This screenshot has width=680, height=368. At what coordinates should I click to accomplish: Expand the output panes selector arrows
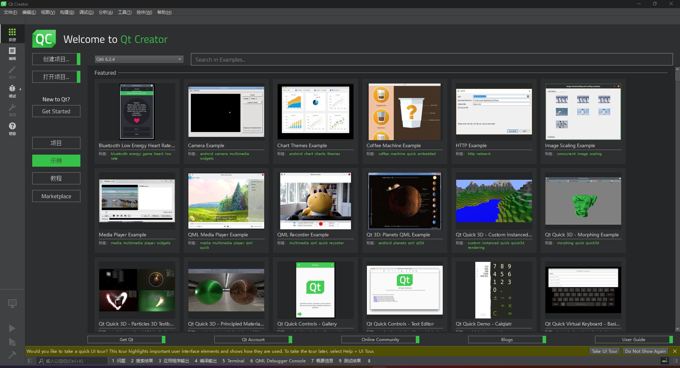point(369,361)
